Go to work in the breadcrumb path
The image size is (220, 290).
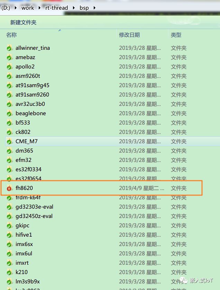coord(28,8)
